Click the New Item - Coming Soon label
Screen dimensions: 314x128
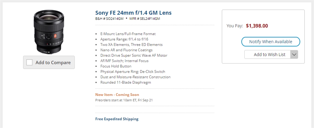tap(117, 95)
